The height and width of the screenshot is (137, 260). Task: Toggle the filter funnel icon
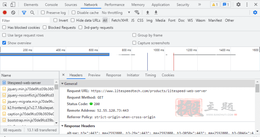click(24, 13)
